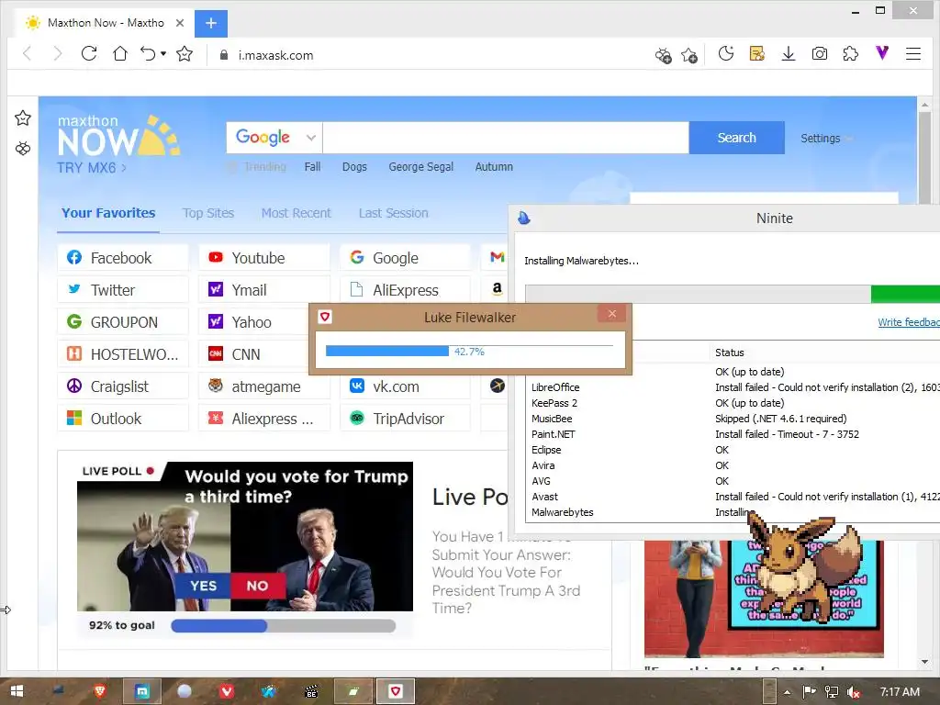Open a new tab with plus button
The image size is (940, 705).
(x=211, y=23)
